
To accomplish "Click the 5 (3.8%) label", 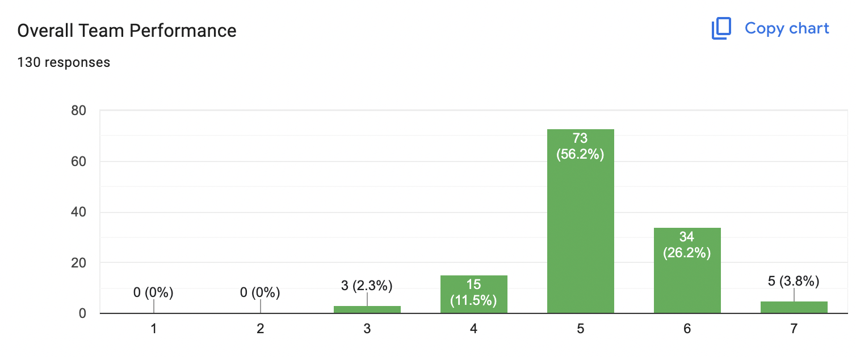I will pos(794,281).
